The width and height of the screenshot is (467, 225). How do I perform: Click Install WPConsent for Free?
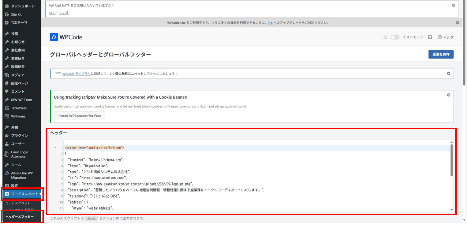pyautogui.click(x=79, y=115)
